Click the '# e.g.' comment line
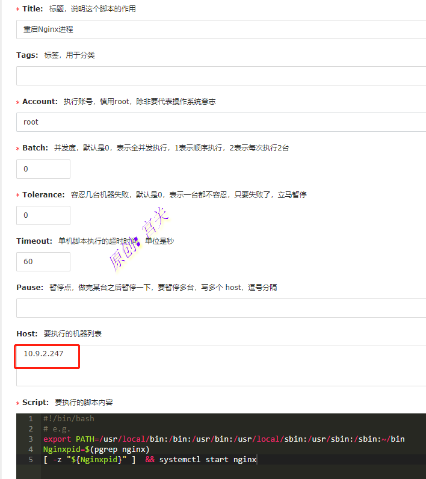Viewport: 426px width, 479px height. click(57, 429)
